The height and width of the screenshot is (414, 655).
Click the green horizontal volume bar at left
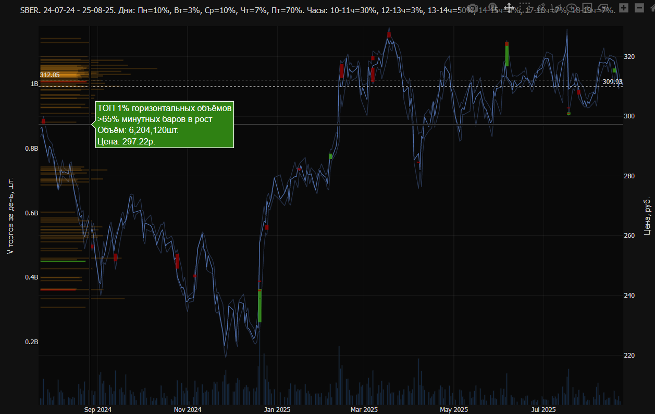click(63, 261)
